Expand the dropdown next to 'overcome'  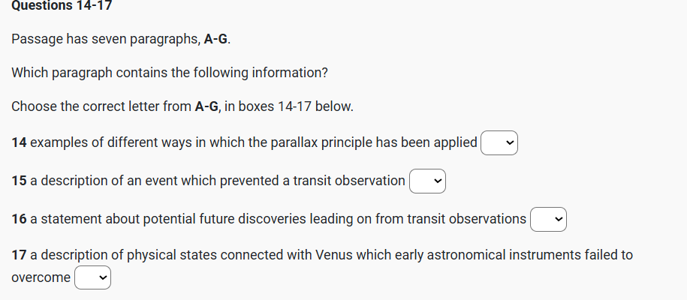tap(93, 278)
